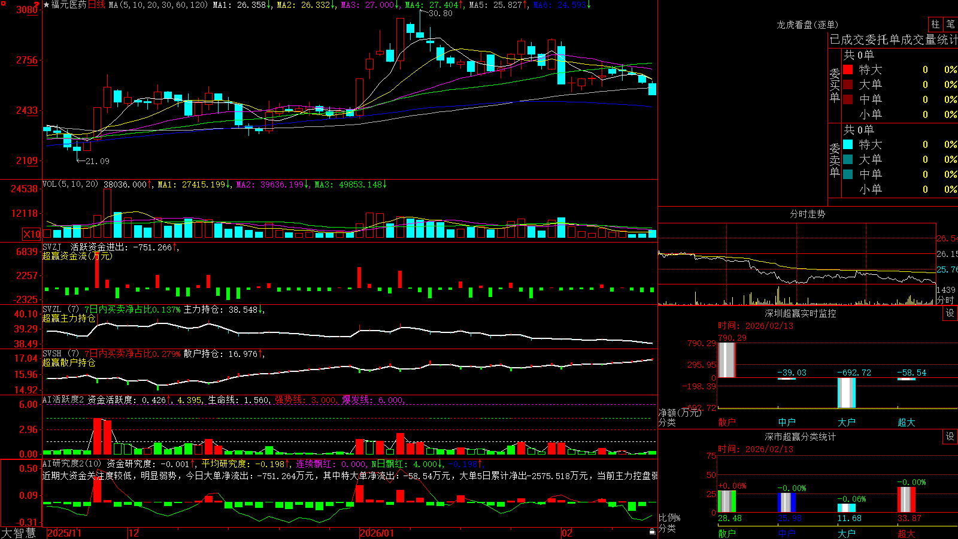Click the 主力持仓: 38.548 value

[x=224, y=310]
